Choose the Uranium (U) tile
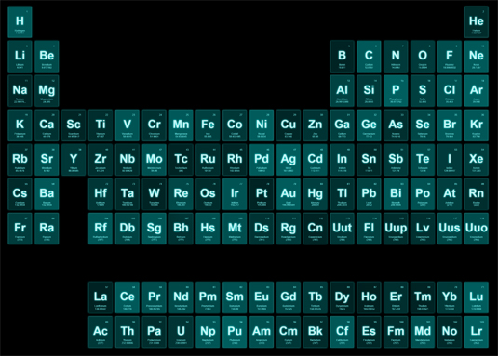 pyautogui.click(x=181, y=332)
